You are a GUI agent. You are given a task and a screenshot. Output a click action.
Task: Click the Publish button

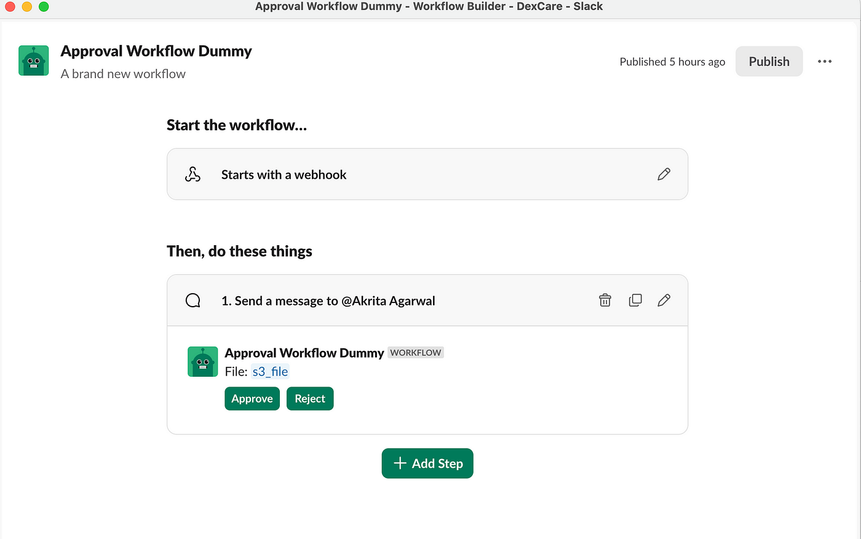coord(769,61)
